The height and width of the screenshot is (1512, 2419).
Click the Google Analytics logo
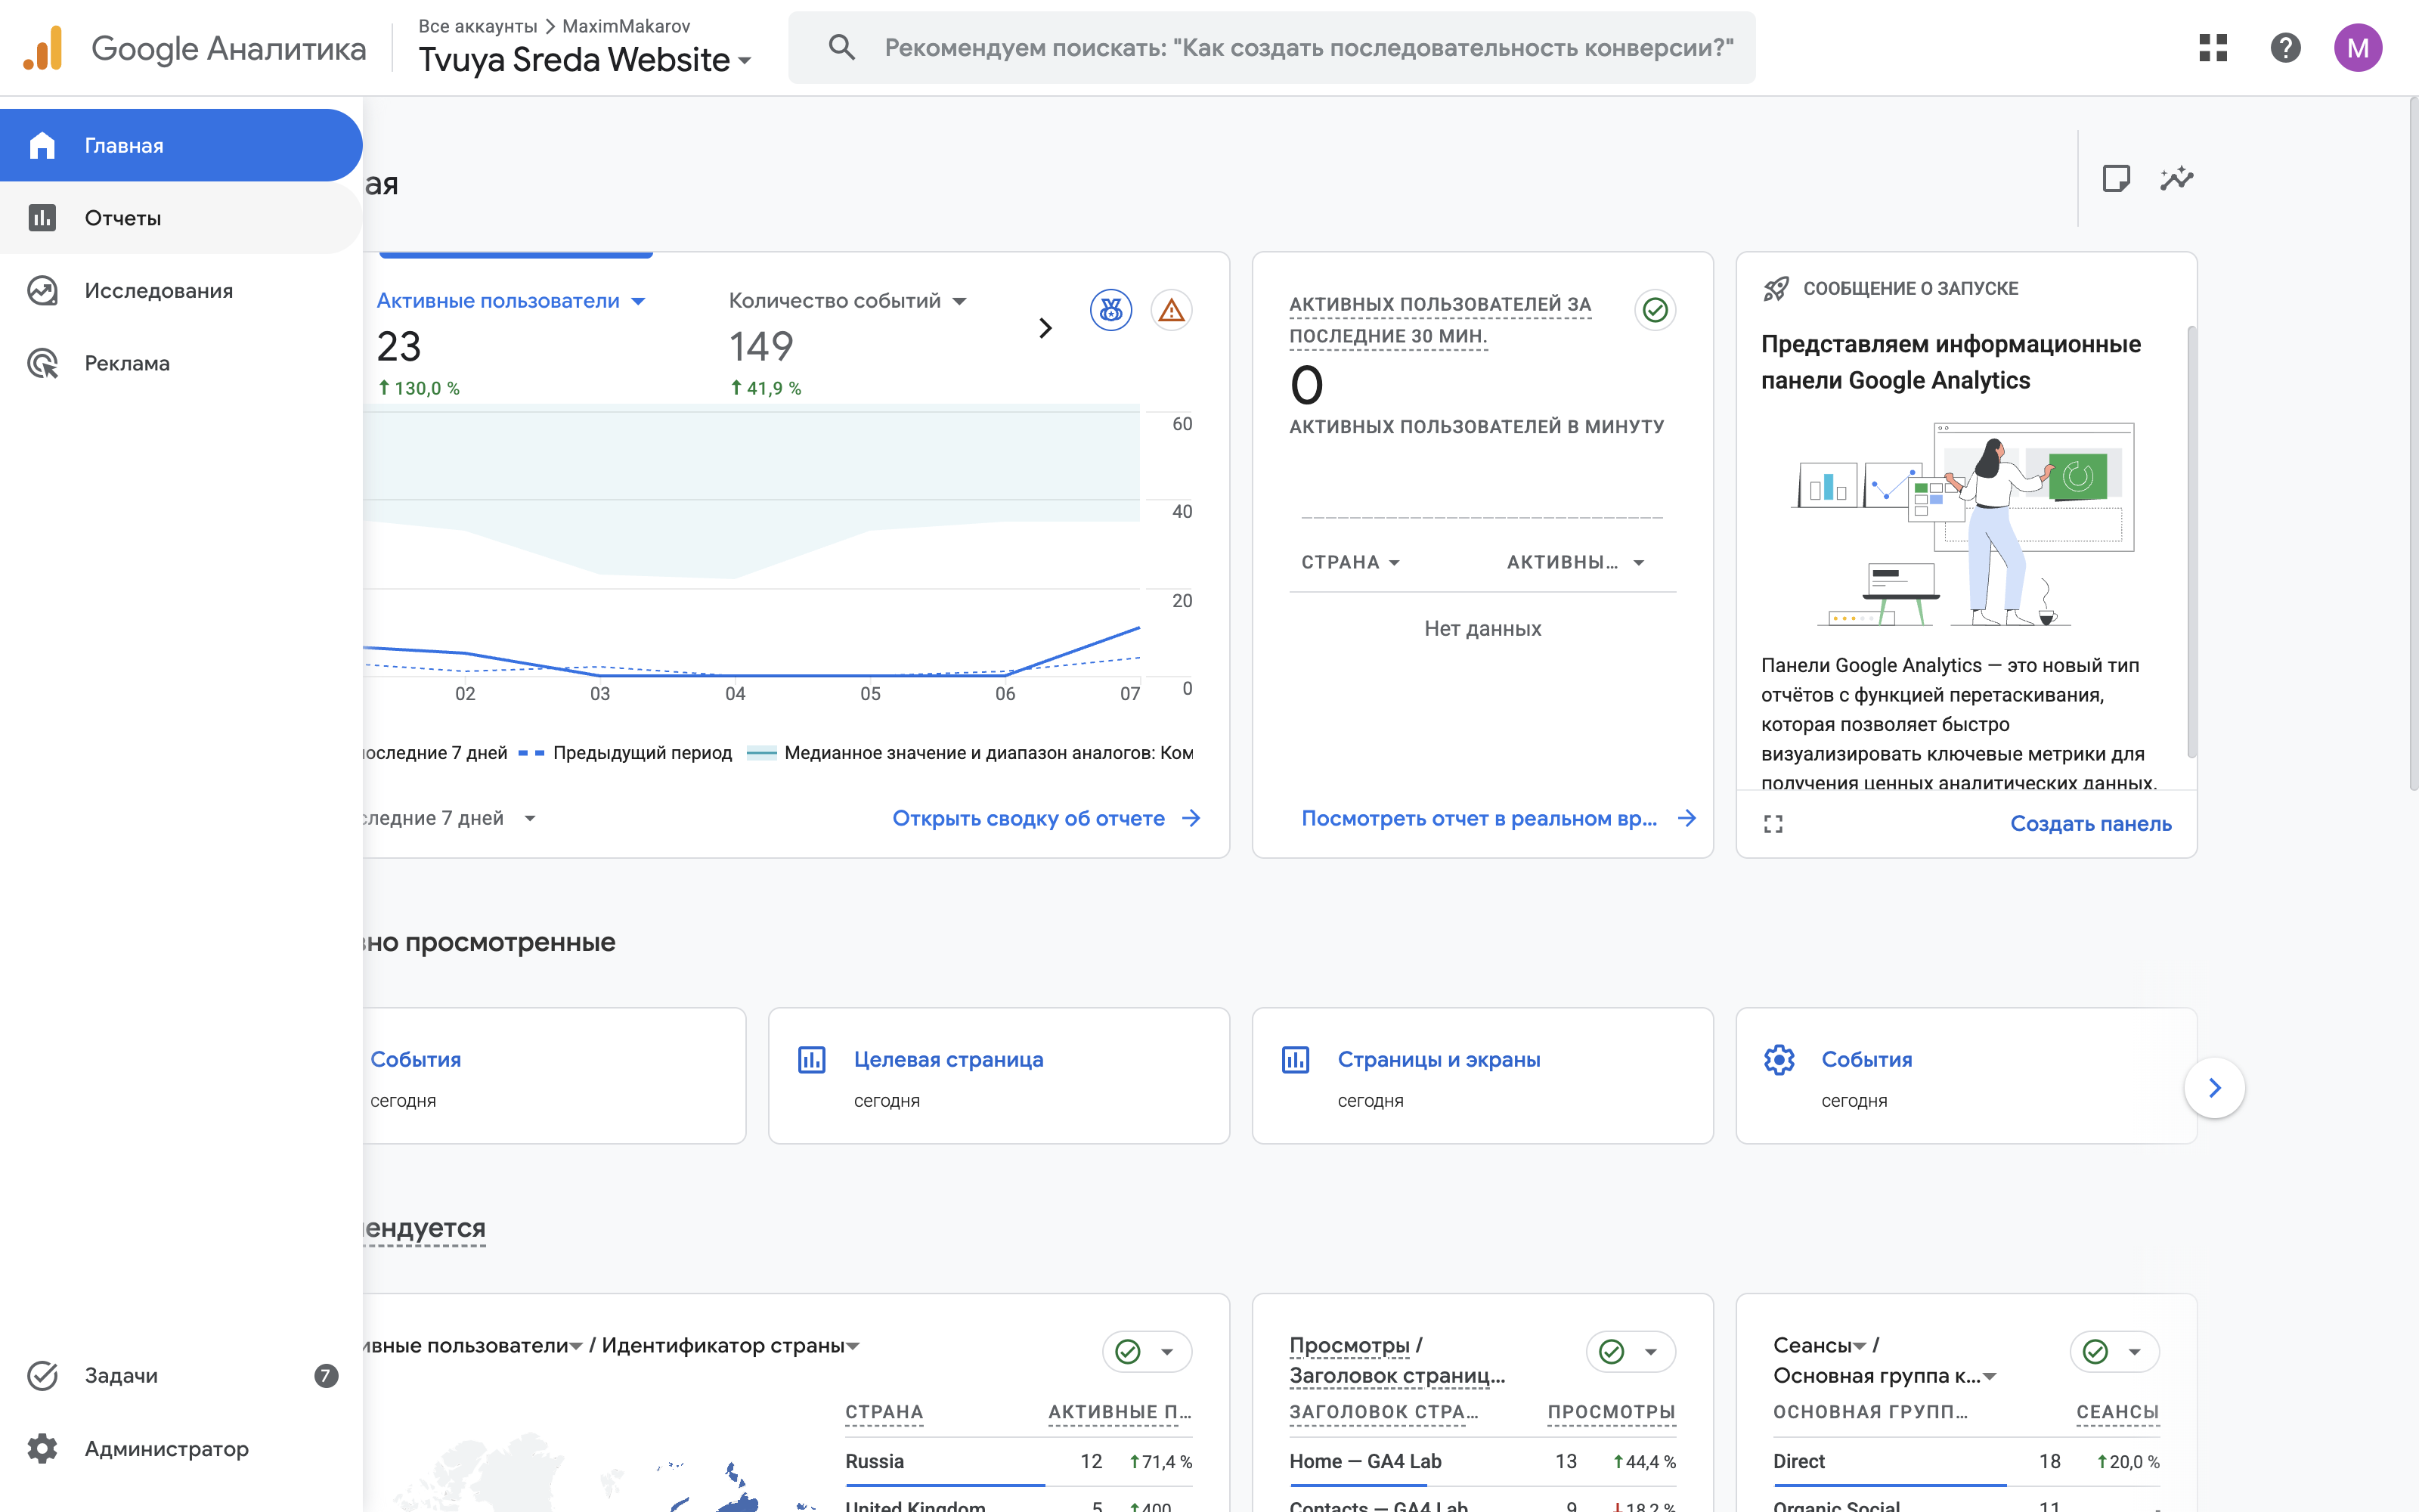[x=44, y=48]
